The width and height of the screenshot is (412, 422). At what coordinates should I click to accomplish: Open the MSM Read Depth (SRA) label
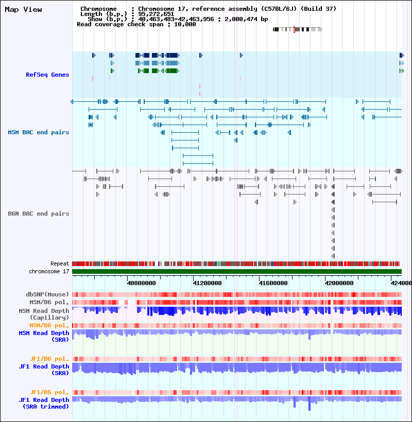(44, 337)
